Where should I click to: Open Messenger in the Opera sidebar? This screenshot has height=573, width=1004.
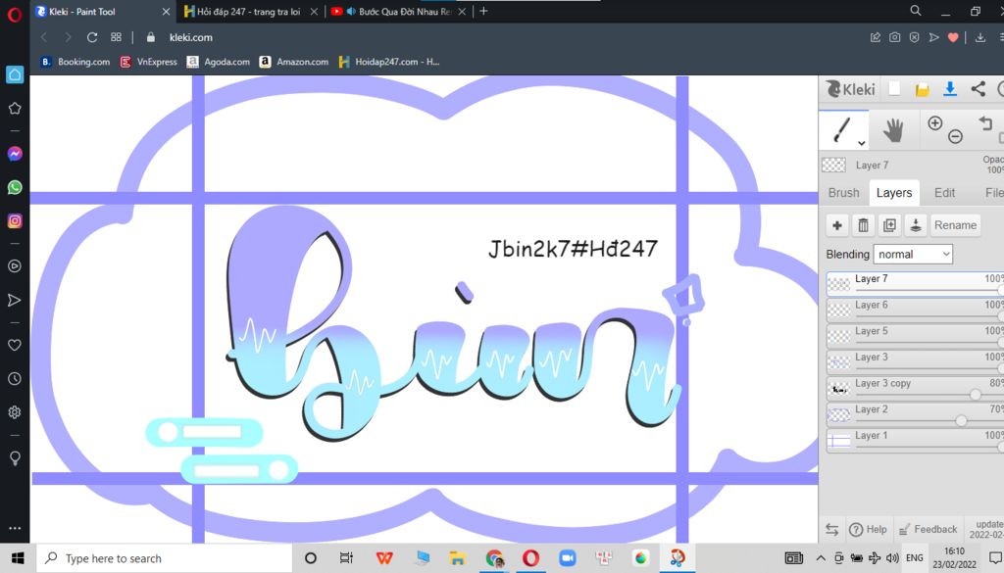click(x=15, y=154)
